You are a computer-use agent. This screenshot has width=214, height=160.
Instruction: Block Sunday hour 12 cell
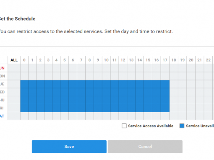pos(123,68)
